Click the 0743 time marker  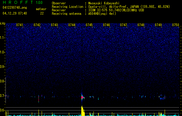[x=54, y=25]
